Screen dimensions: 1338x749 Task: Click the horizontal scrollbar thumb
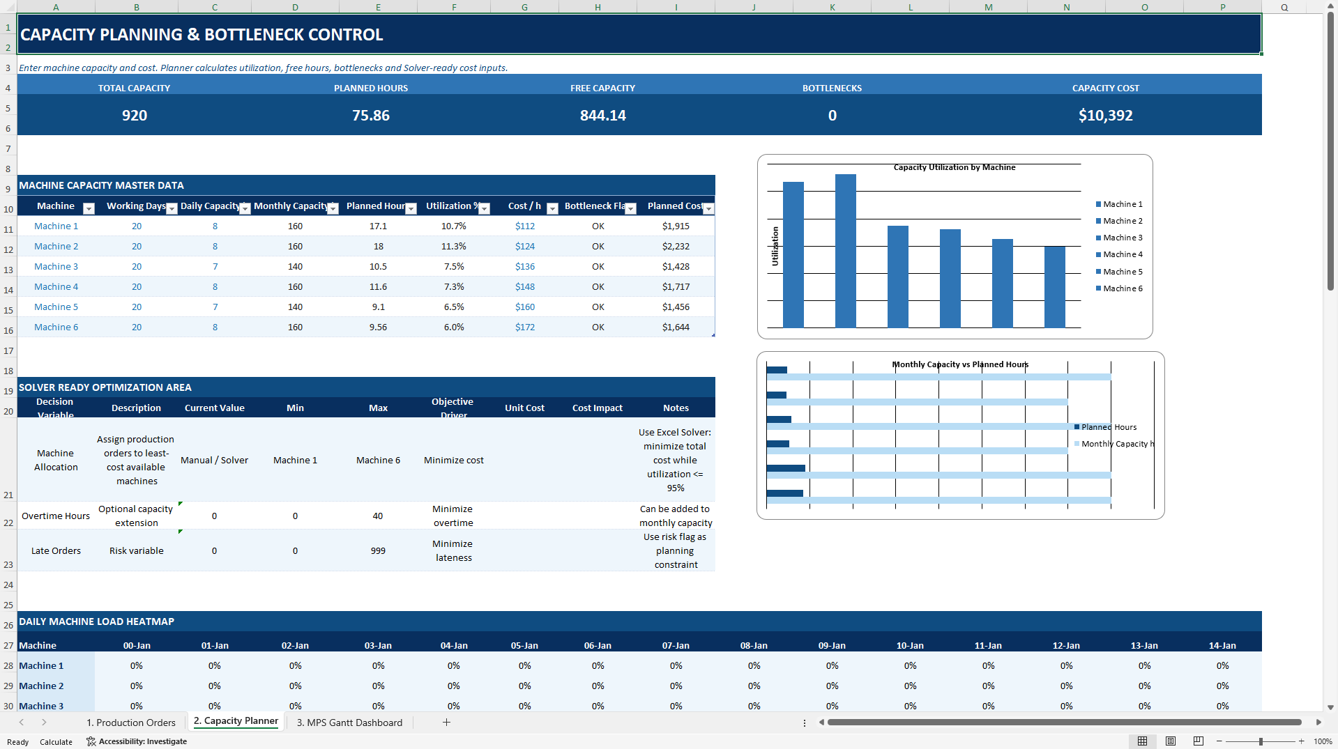coord(1064,723)
